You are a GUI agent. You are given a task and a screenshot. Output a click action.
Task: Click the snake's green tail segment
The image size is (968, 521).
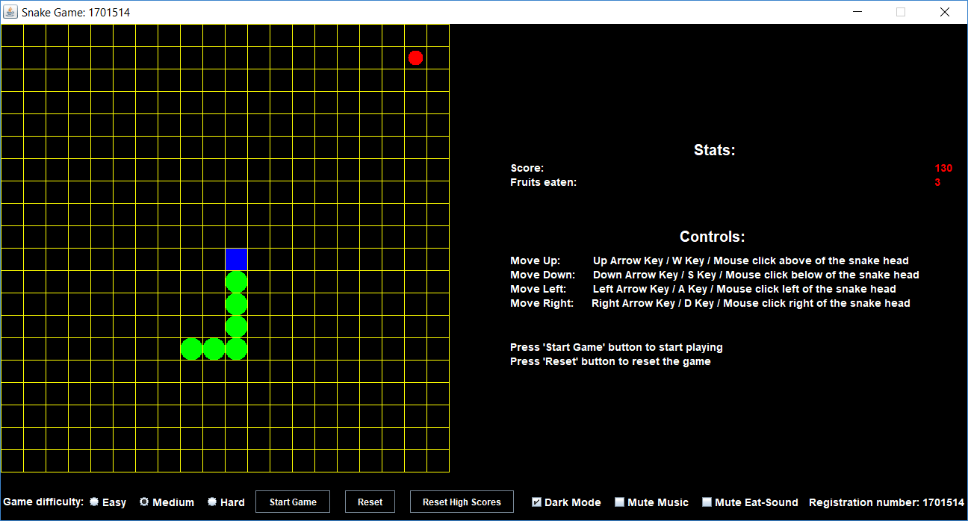click(x=192, y=349)
